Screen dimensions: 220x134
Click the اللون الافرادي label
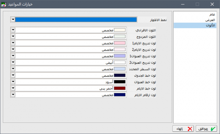146,30
